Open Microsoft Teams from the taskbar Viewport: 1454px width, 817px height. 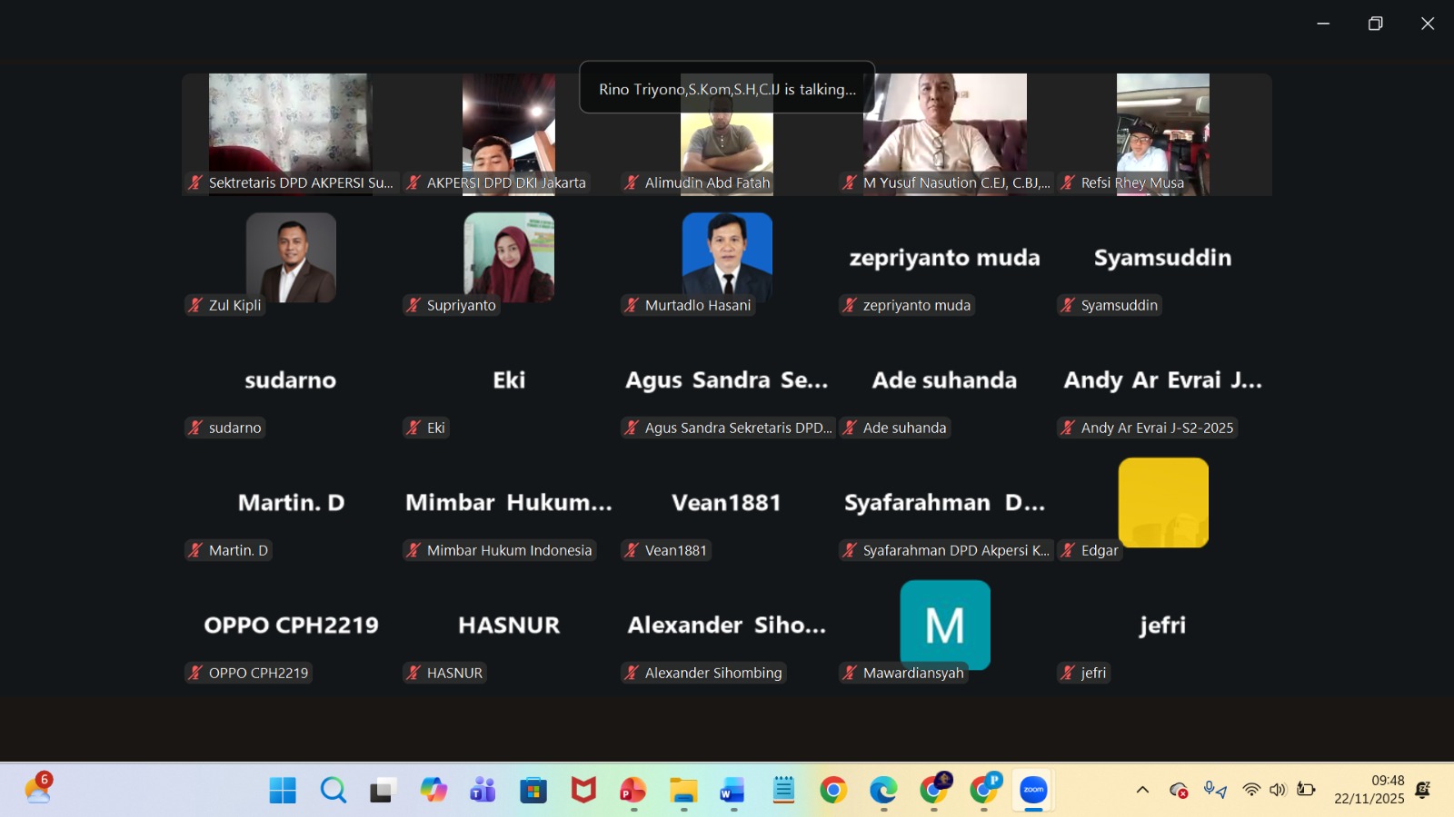point(483,790)
